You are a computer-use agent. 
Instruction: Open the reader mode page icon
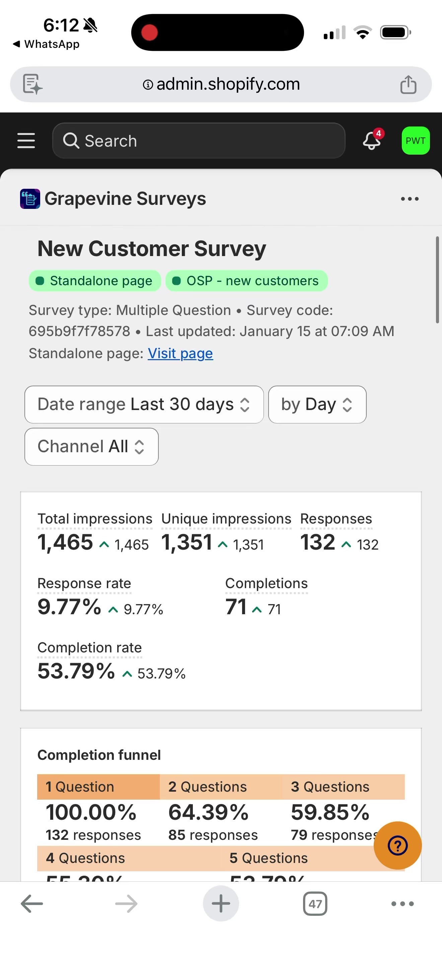tap(32, 84)
